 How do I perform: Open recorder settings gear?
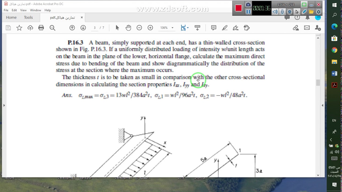pyautogui.click(x=318, y=12)
